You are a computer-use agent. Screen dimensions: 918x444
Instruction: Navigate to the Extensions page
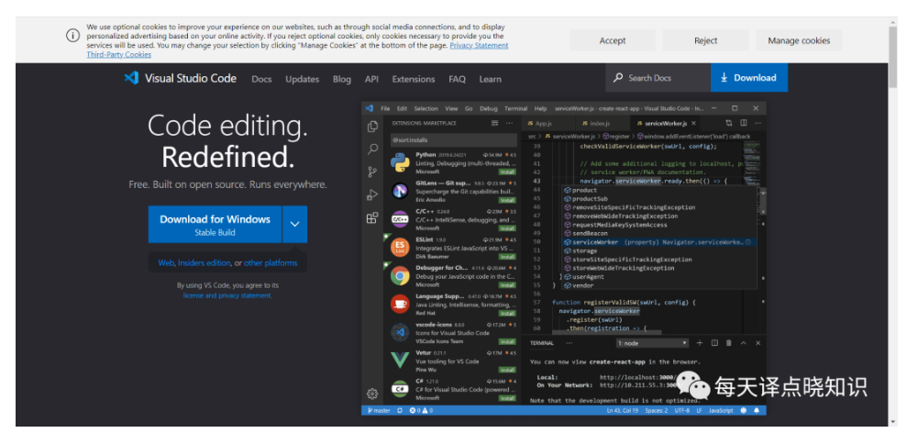(414, 79)
